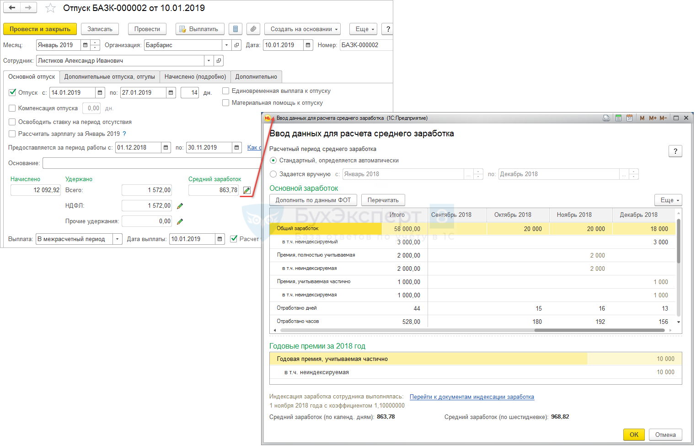Open the Дополнительно tab
The height and width of the screenshot is (446, 696).
256,77
